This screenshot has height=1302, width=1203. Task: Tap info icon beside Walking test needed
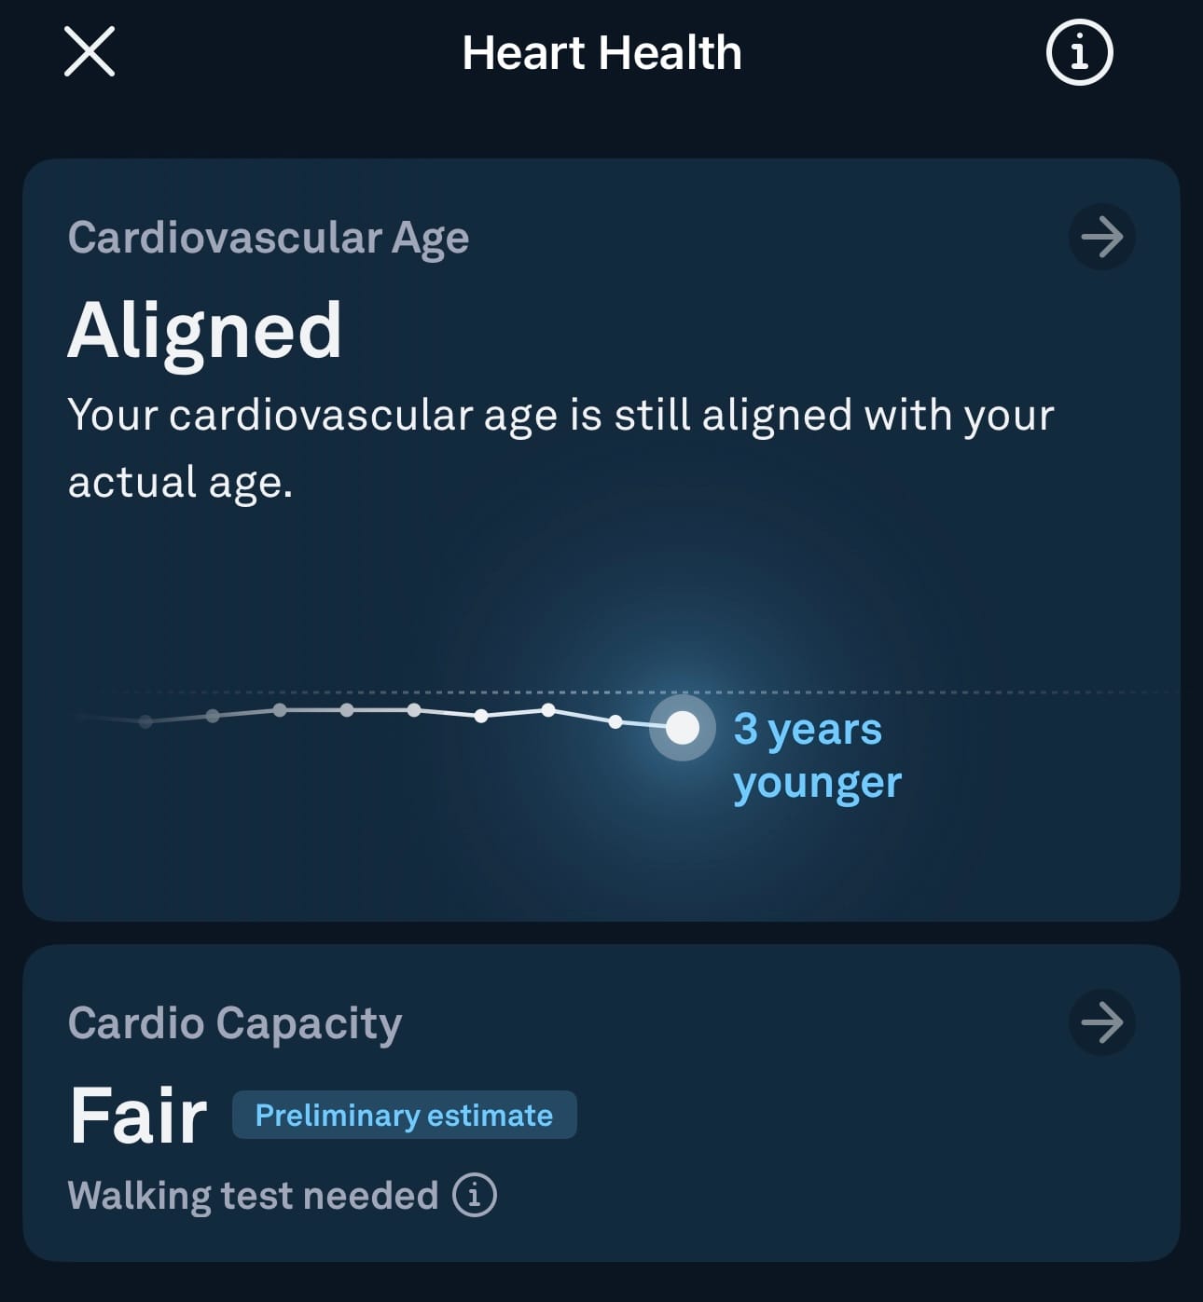[475, 1195]
